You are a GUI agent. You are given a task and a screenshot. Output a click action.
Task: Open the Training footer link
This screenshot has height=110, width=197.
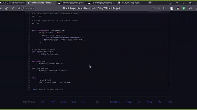click(149, 102)
